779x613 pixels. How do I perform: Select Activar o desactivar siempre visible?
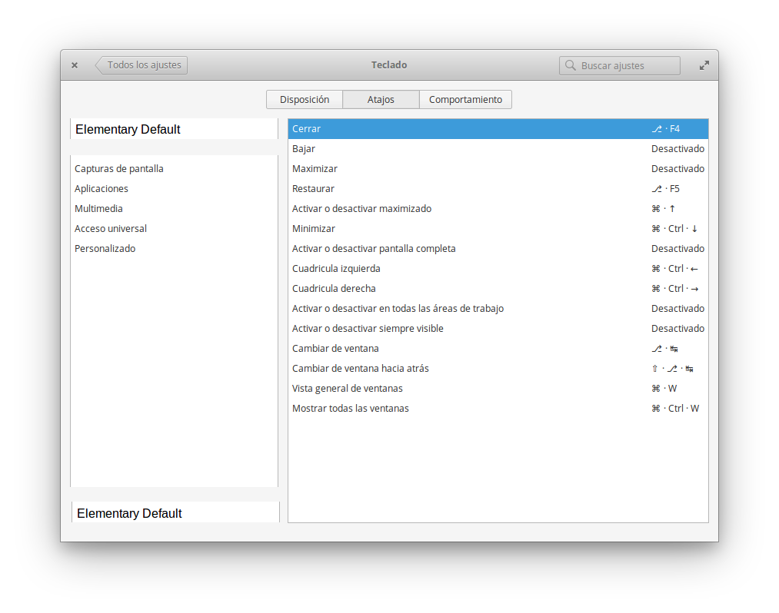[x=498, y=329]
